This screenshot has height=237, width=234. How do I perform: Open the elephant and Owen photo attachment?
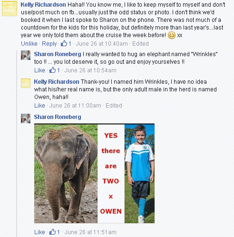tap(94, 173)
